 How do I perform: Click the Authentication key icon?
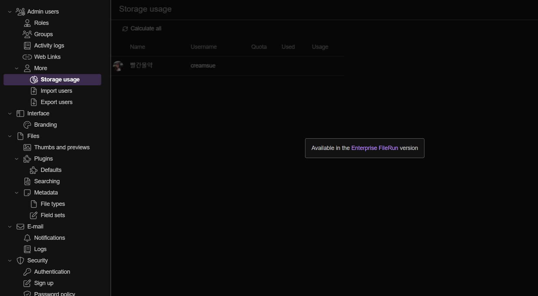click(27, 272)
